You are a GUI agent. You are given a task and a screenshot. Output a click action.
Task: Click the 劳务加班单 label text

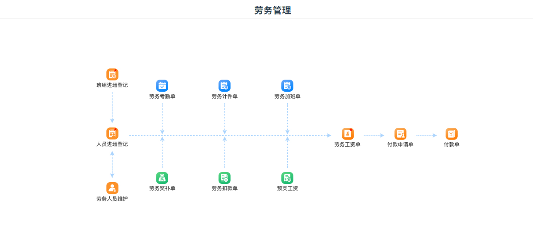(287, 97)
